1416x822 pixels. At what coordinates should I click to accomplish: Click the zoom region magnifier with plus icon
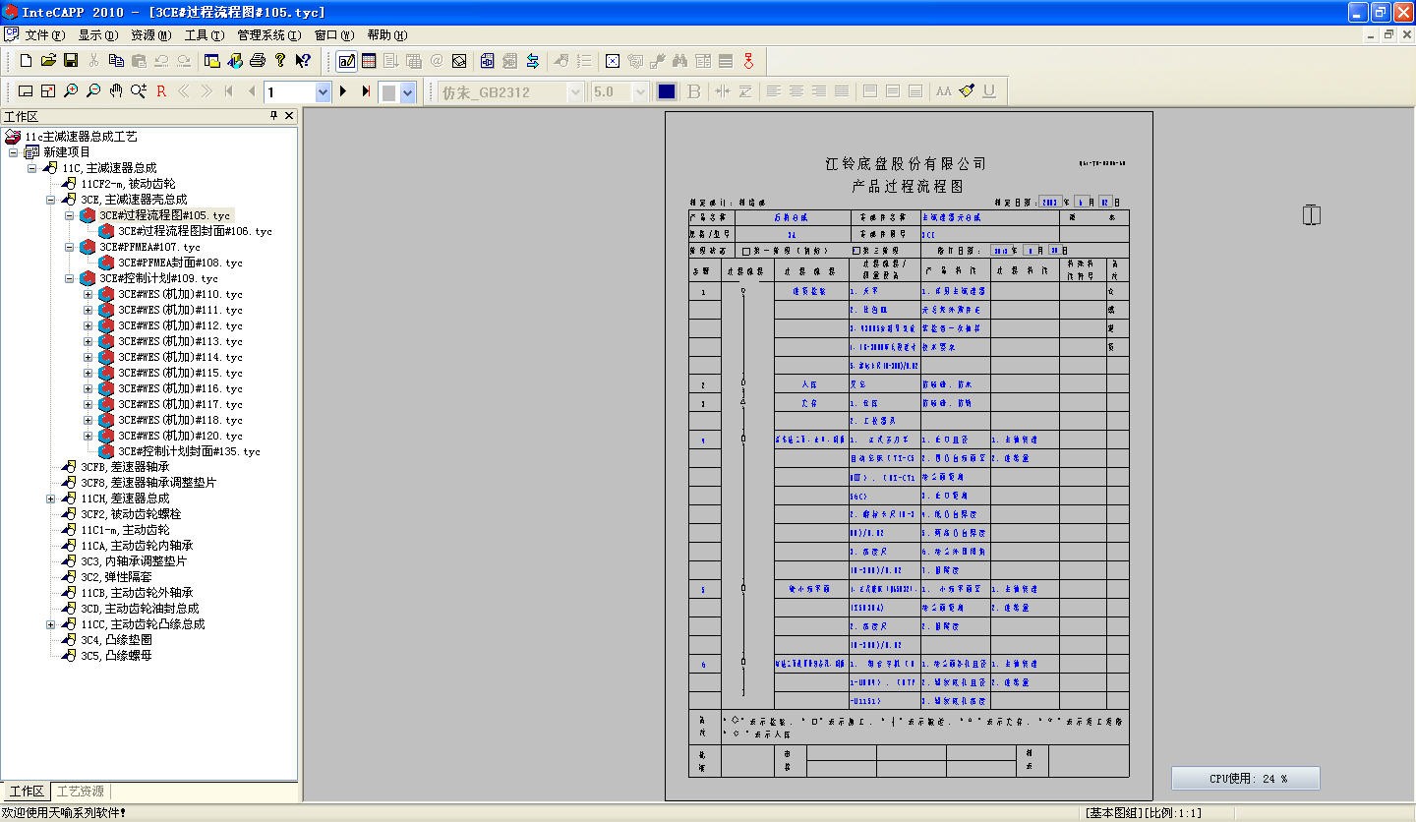click(139, 91)
